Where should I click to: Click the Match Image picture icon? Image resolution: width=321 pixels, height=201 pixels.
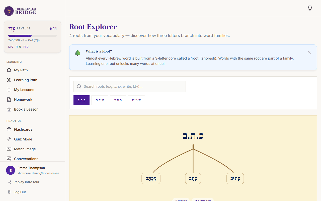9,149
